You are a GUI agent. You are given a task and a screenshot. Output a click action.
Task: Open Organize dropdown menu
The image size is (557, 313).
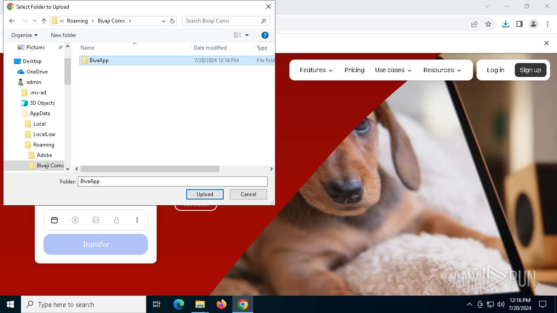point(24,35)
